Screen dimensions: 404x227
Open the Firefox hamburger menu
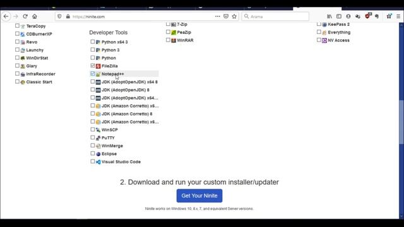(398, 16)
